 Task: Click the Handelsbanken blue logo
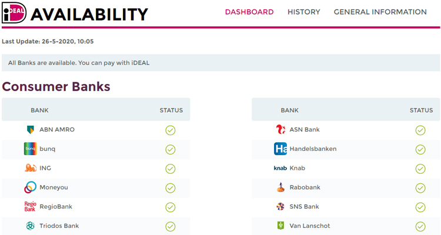280,149
